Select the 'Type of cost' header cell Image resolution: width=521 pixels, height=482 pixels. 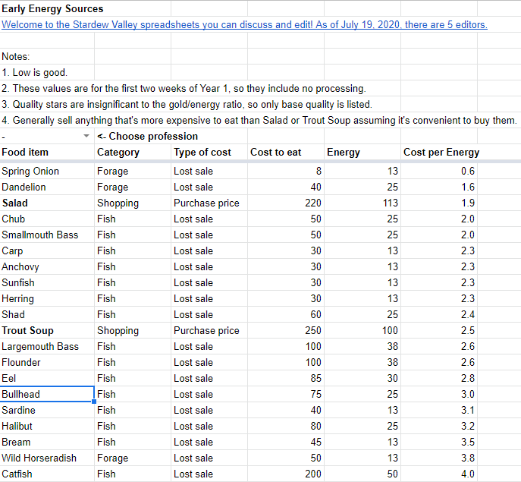click(x=202, y=152)
